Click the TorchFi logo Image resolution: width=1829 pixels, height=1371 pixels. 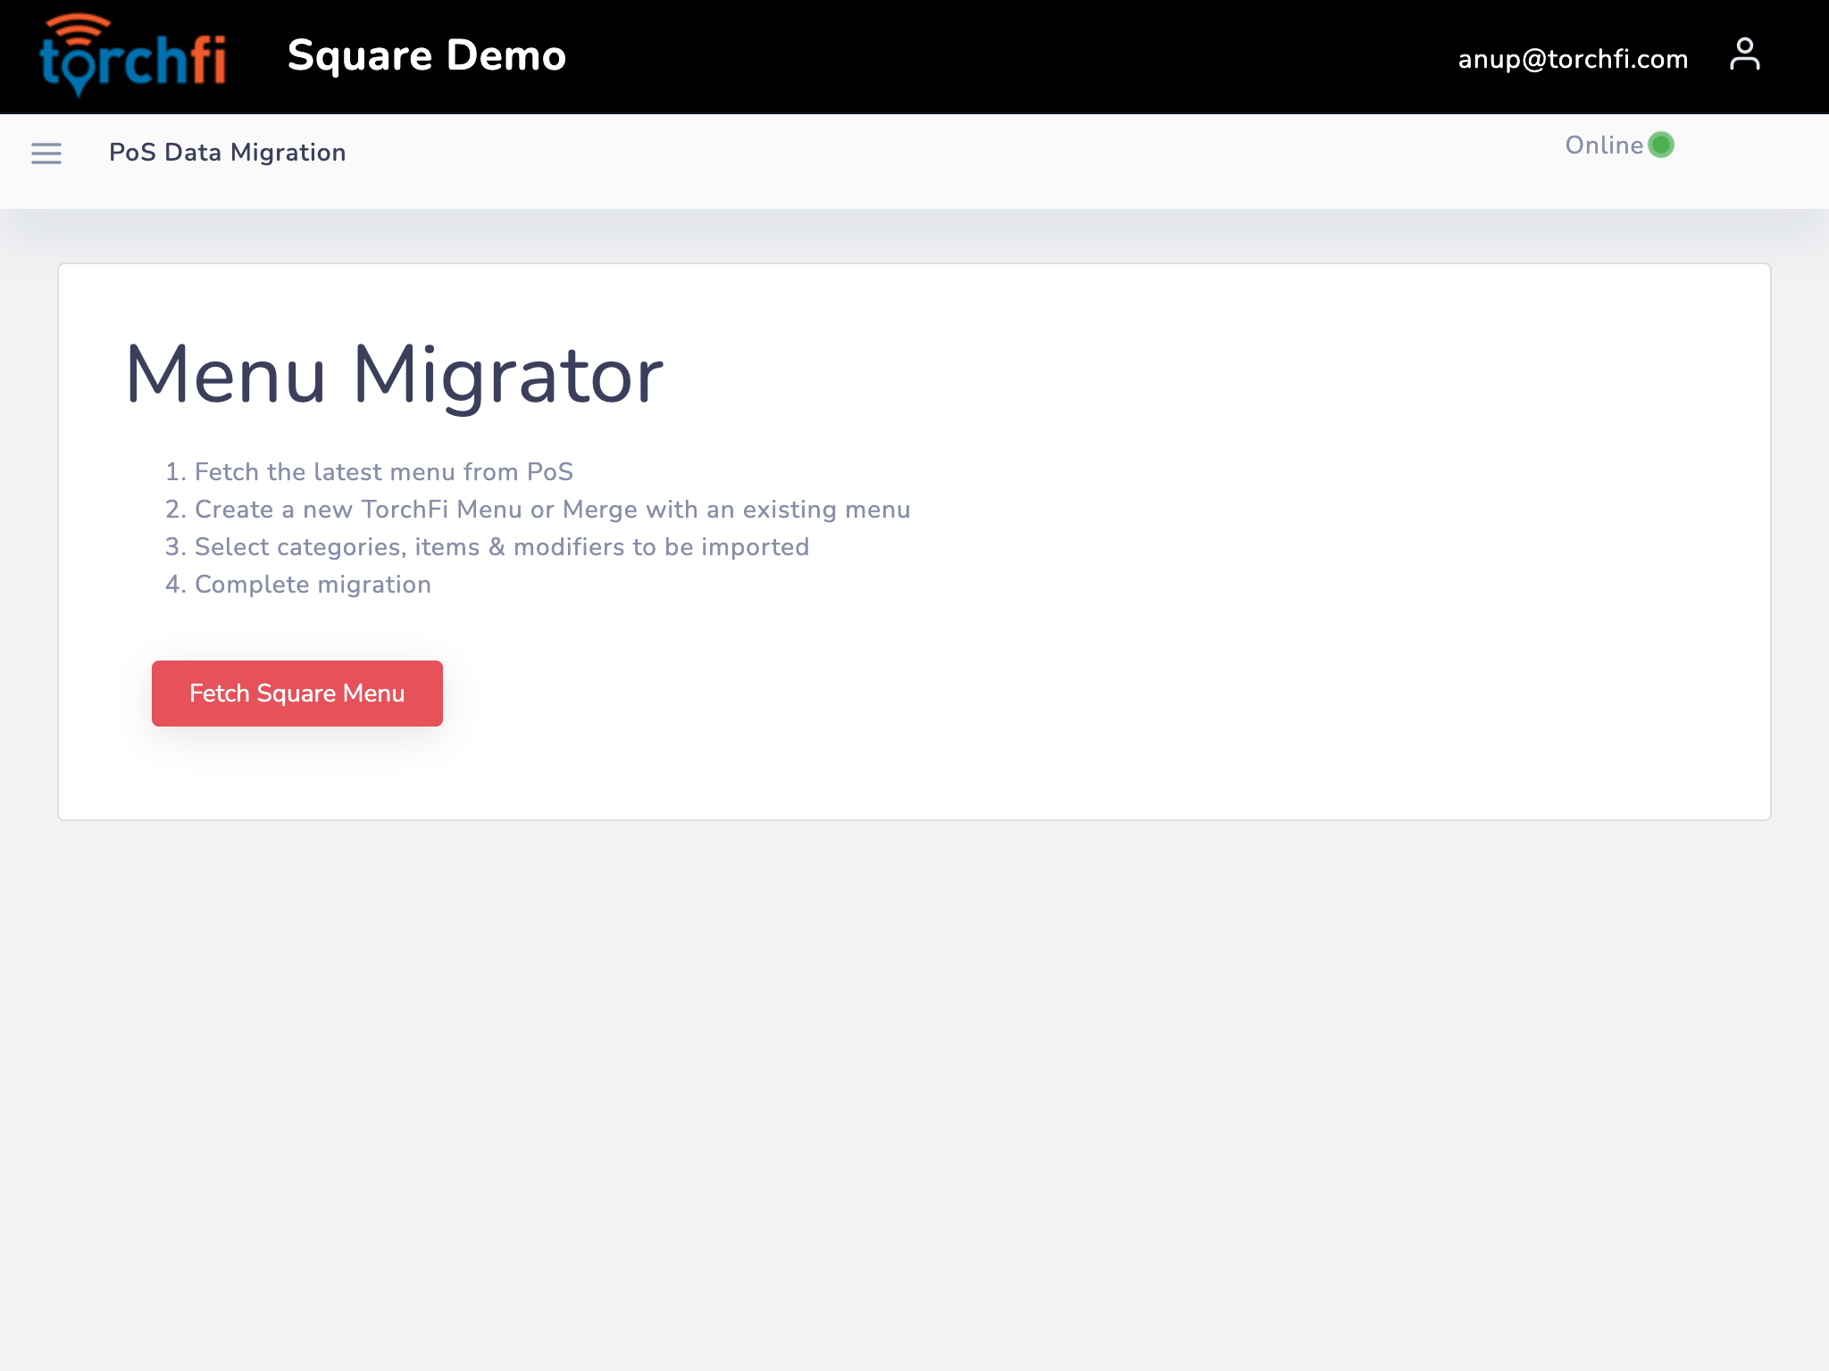[133, 55]
